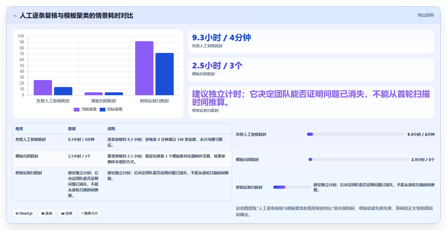Viewport: 447px width, 230px height.
Task: Click table data cell 9.3小时 / 4分钟
Action: coord(81,139)
